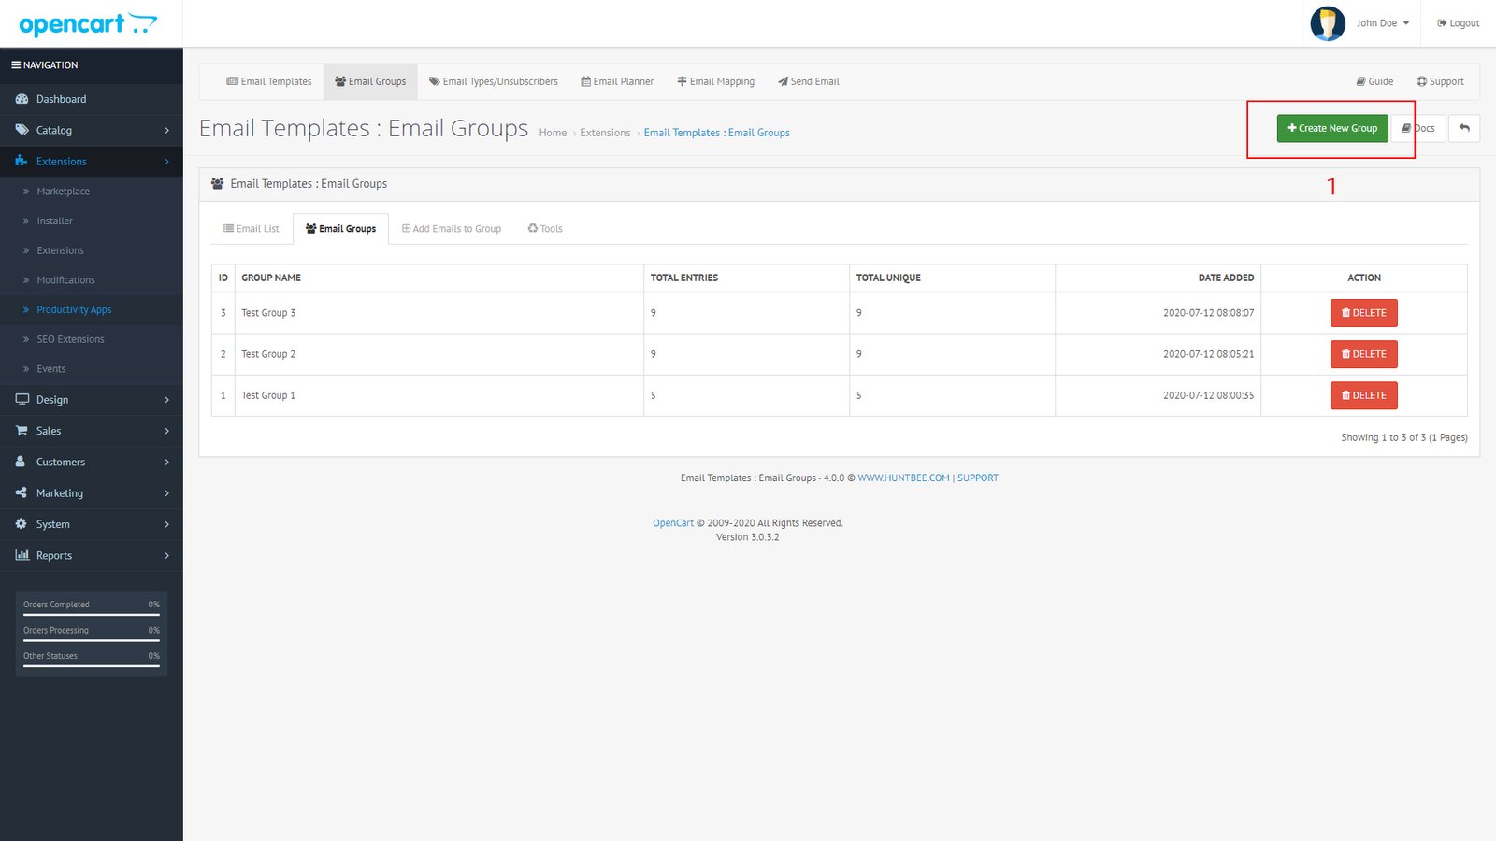
Task: Open the WWW.HUNTBEE.COM link
Action: [902, 478]
